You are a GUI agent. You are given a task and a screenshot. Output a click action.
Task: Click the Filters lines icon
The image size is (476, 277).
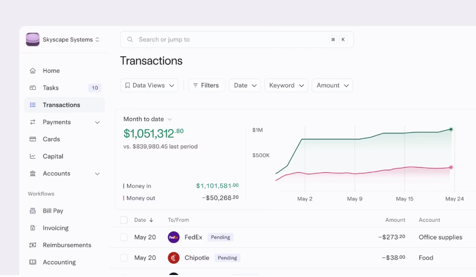[x=195, y=86]
